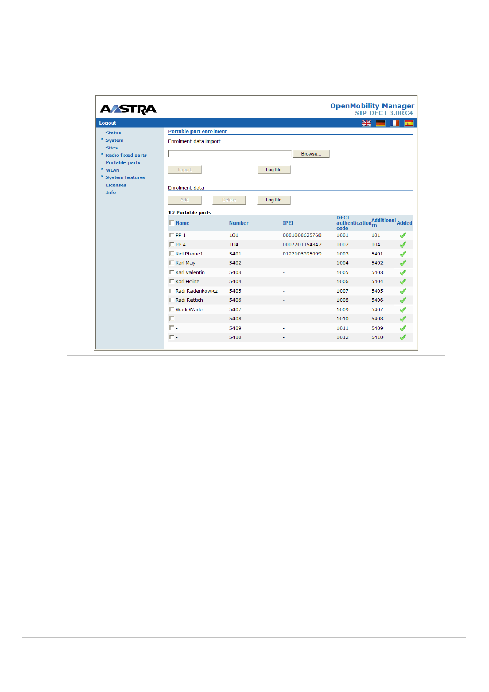Click Added checkmark in Karl Valentin row
Screen dimensions: 489x692
click(x=403, y=272)
